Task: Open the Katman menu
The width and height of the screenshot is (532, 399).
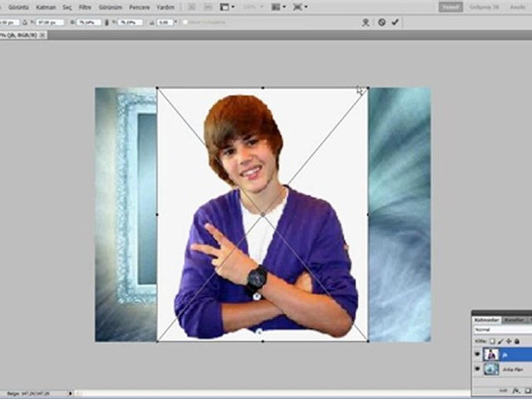Action: [46, 7]
